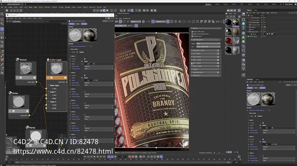
Task: Toggle Apply to non-beauty AOVs checkbox
Action: click(192, 34)
